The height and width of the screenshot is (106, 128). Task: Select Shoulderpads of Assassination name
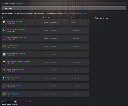coord(16,29)
